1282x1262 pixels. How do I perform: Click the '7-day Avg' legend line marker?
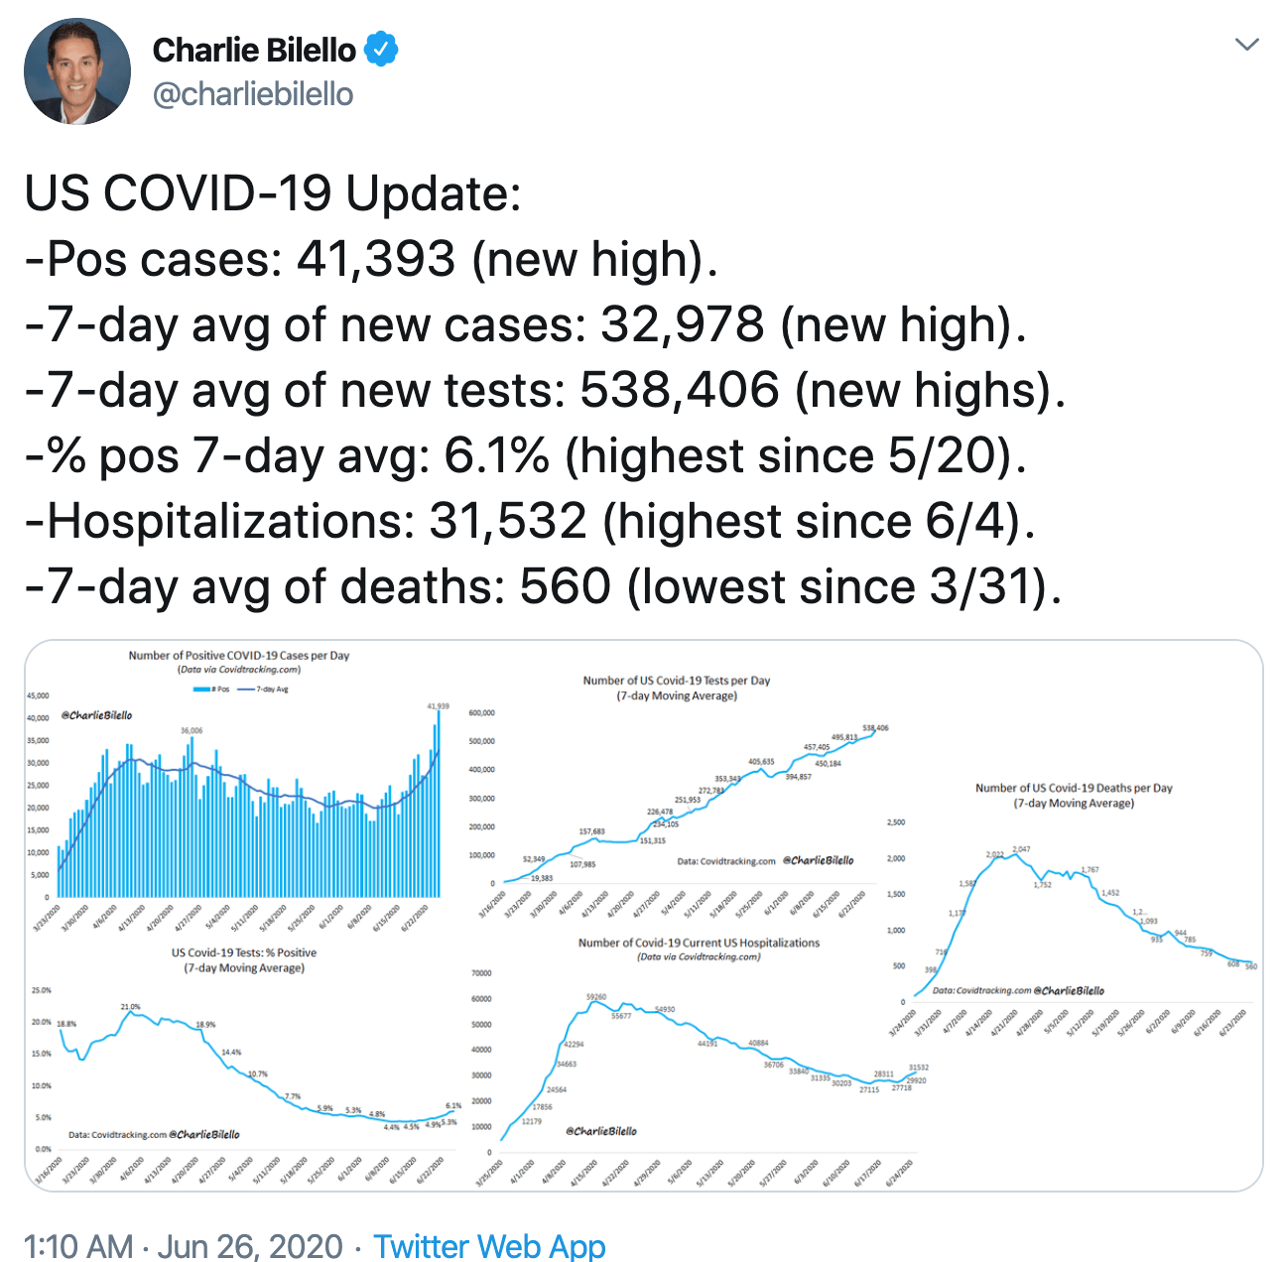pos(244,689)
